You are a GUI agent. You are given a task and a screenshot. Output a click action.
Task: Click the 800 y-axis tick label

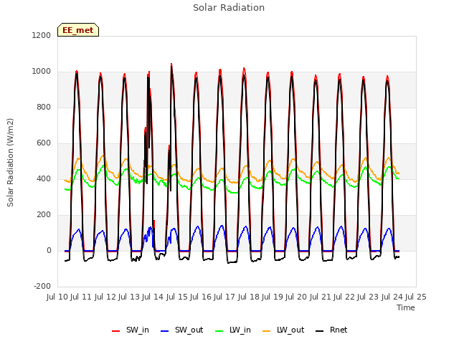[x=44, y=107]
